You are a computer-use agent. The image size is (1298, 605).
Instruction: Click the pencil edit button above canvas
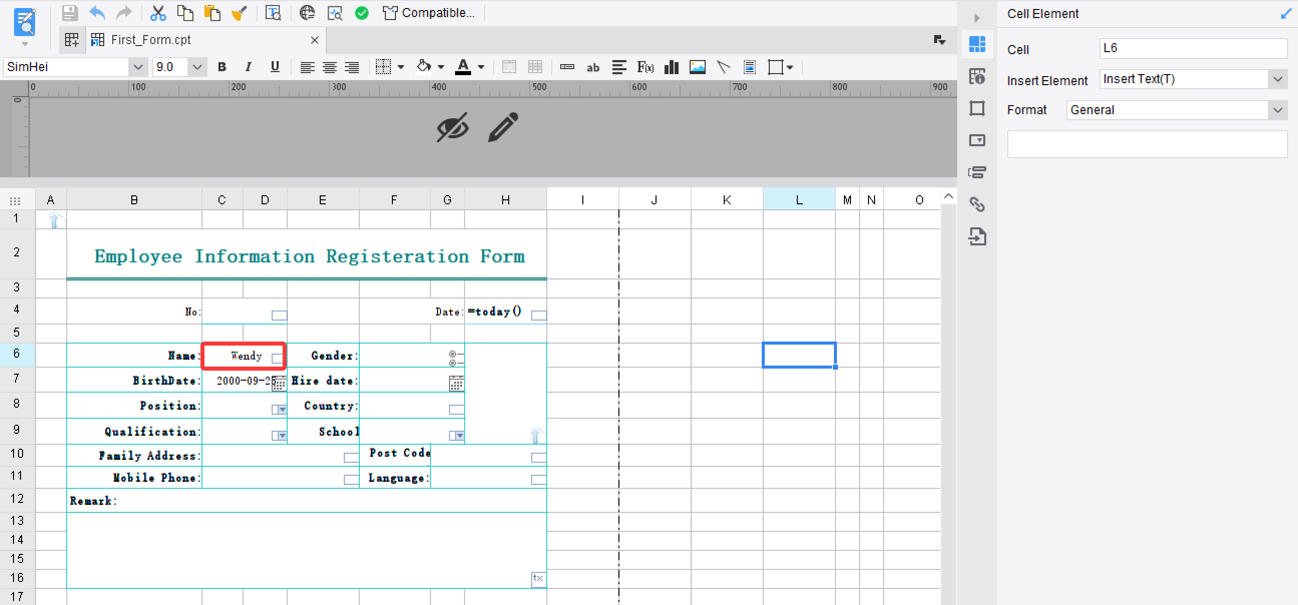click(502, 127)
